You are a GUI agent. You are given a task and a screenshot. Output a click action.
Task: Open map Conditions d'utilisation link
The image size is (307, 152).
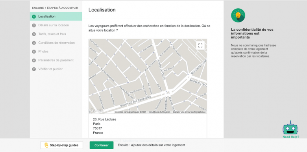(159, 112)
